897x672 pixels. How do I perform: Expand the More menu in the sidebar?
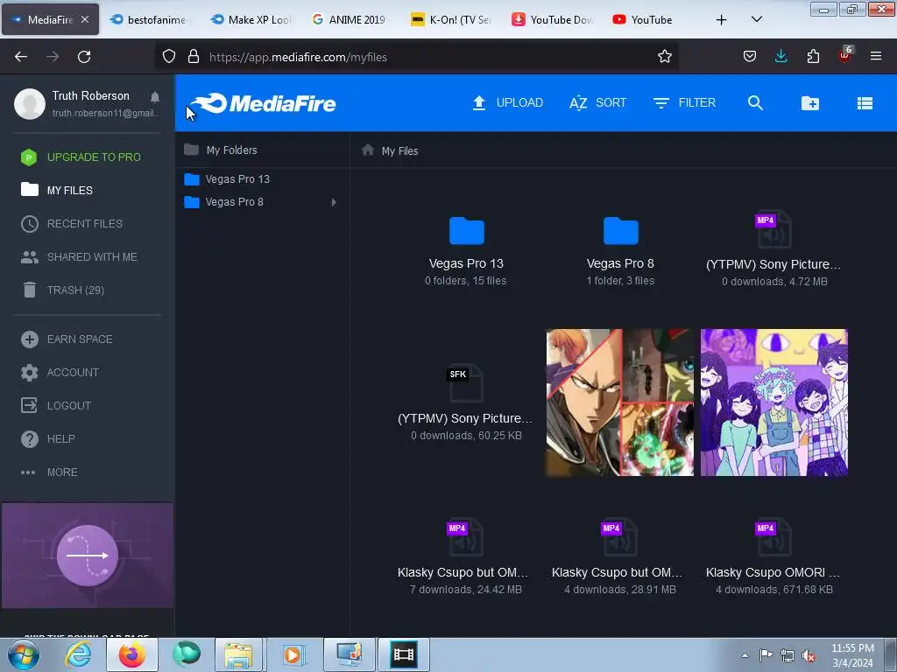tap(49, 472)
